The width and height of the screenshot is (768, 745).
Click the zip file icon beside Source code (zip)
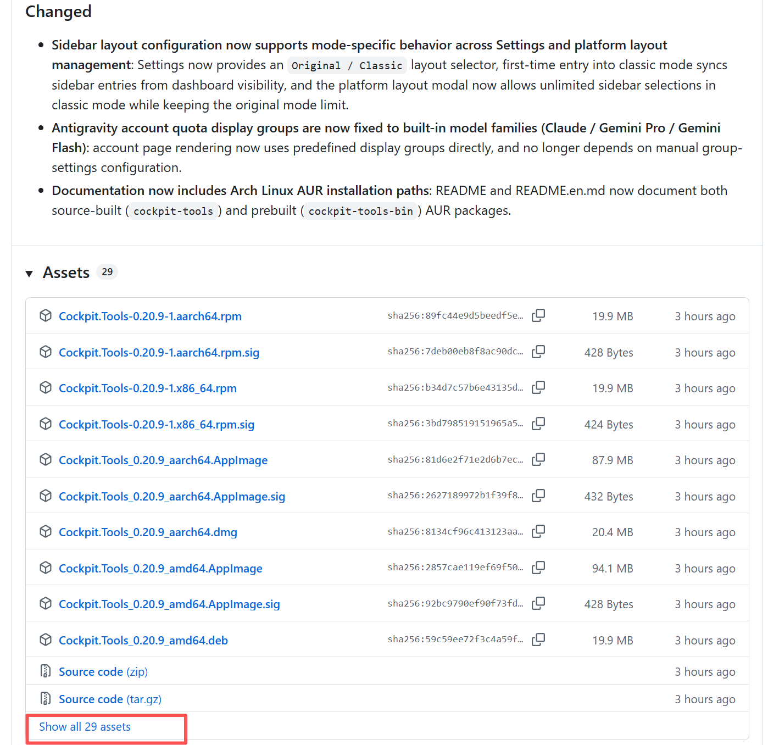(46, 671)
